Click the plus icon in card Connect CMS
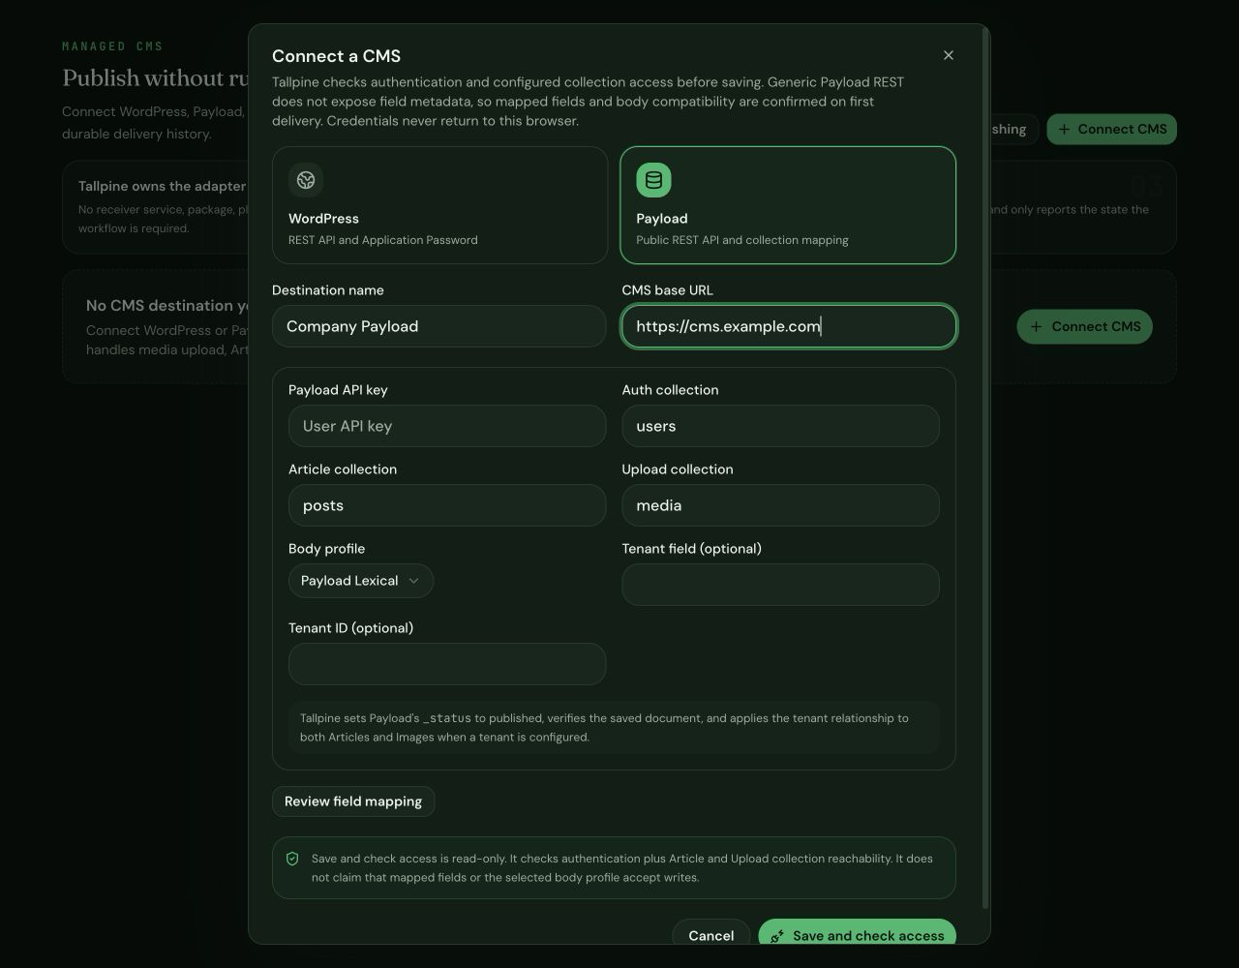This screenshot has height=968, width=1239. [x=1037, y=326]
